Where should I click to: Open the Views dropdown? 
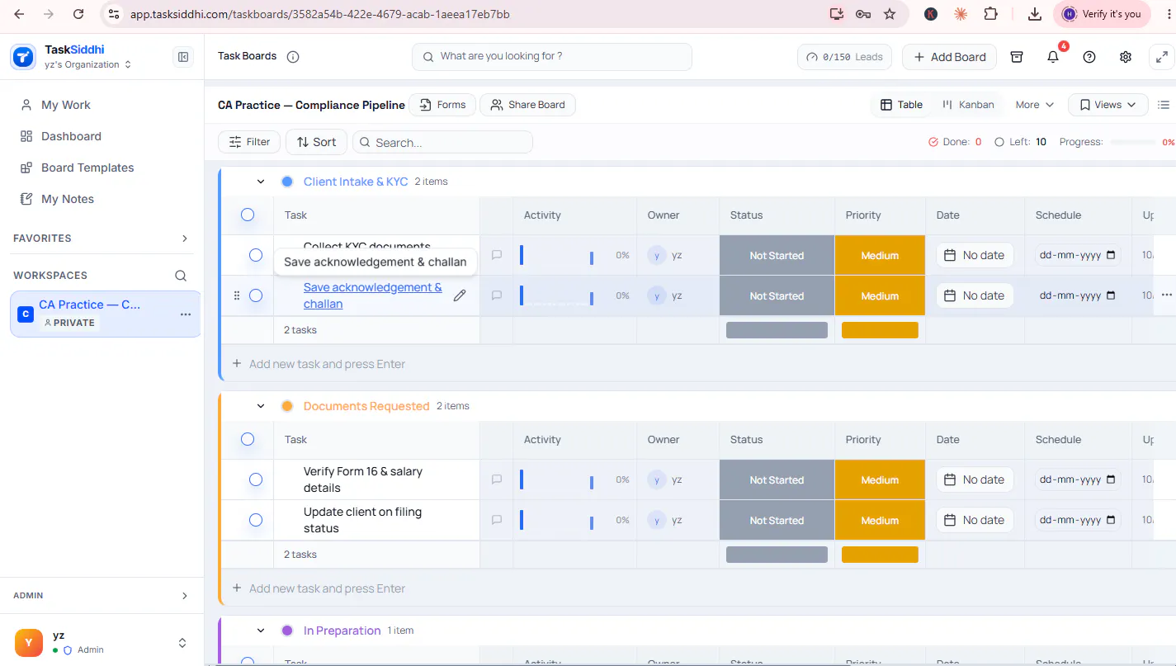(x=1108, y=105)
